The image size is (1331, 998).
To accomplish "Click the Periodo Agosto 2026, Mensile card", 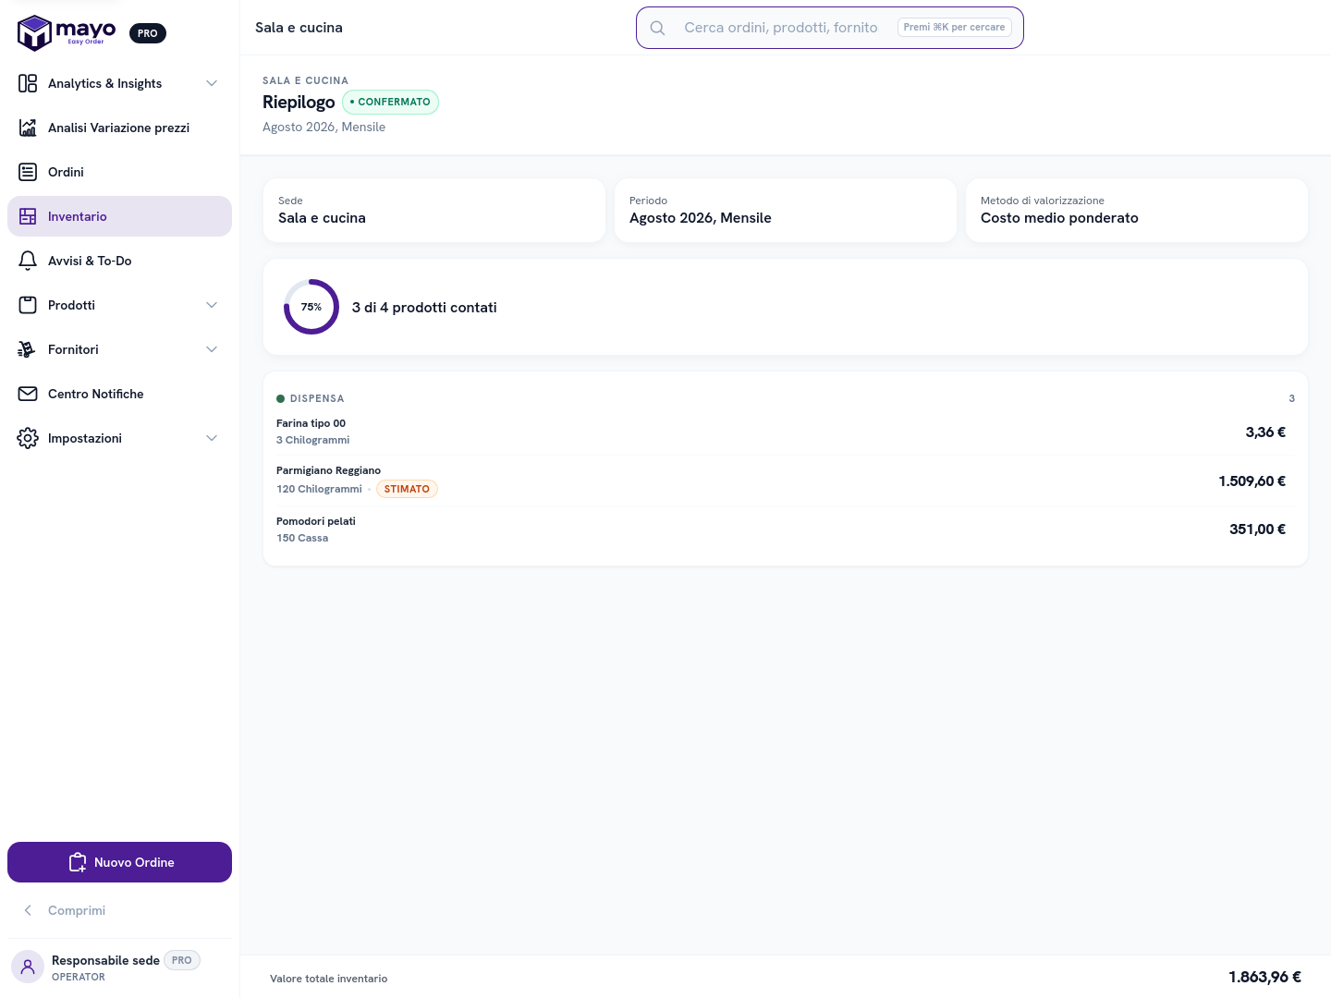I will [x=785, y=210].
